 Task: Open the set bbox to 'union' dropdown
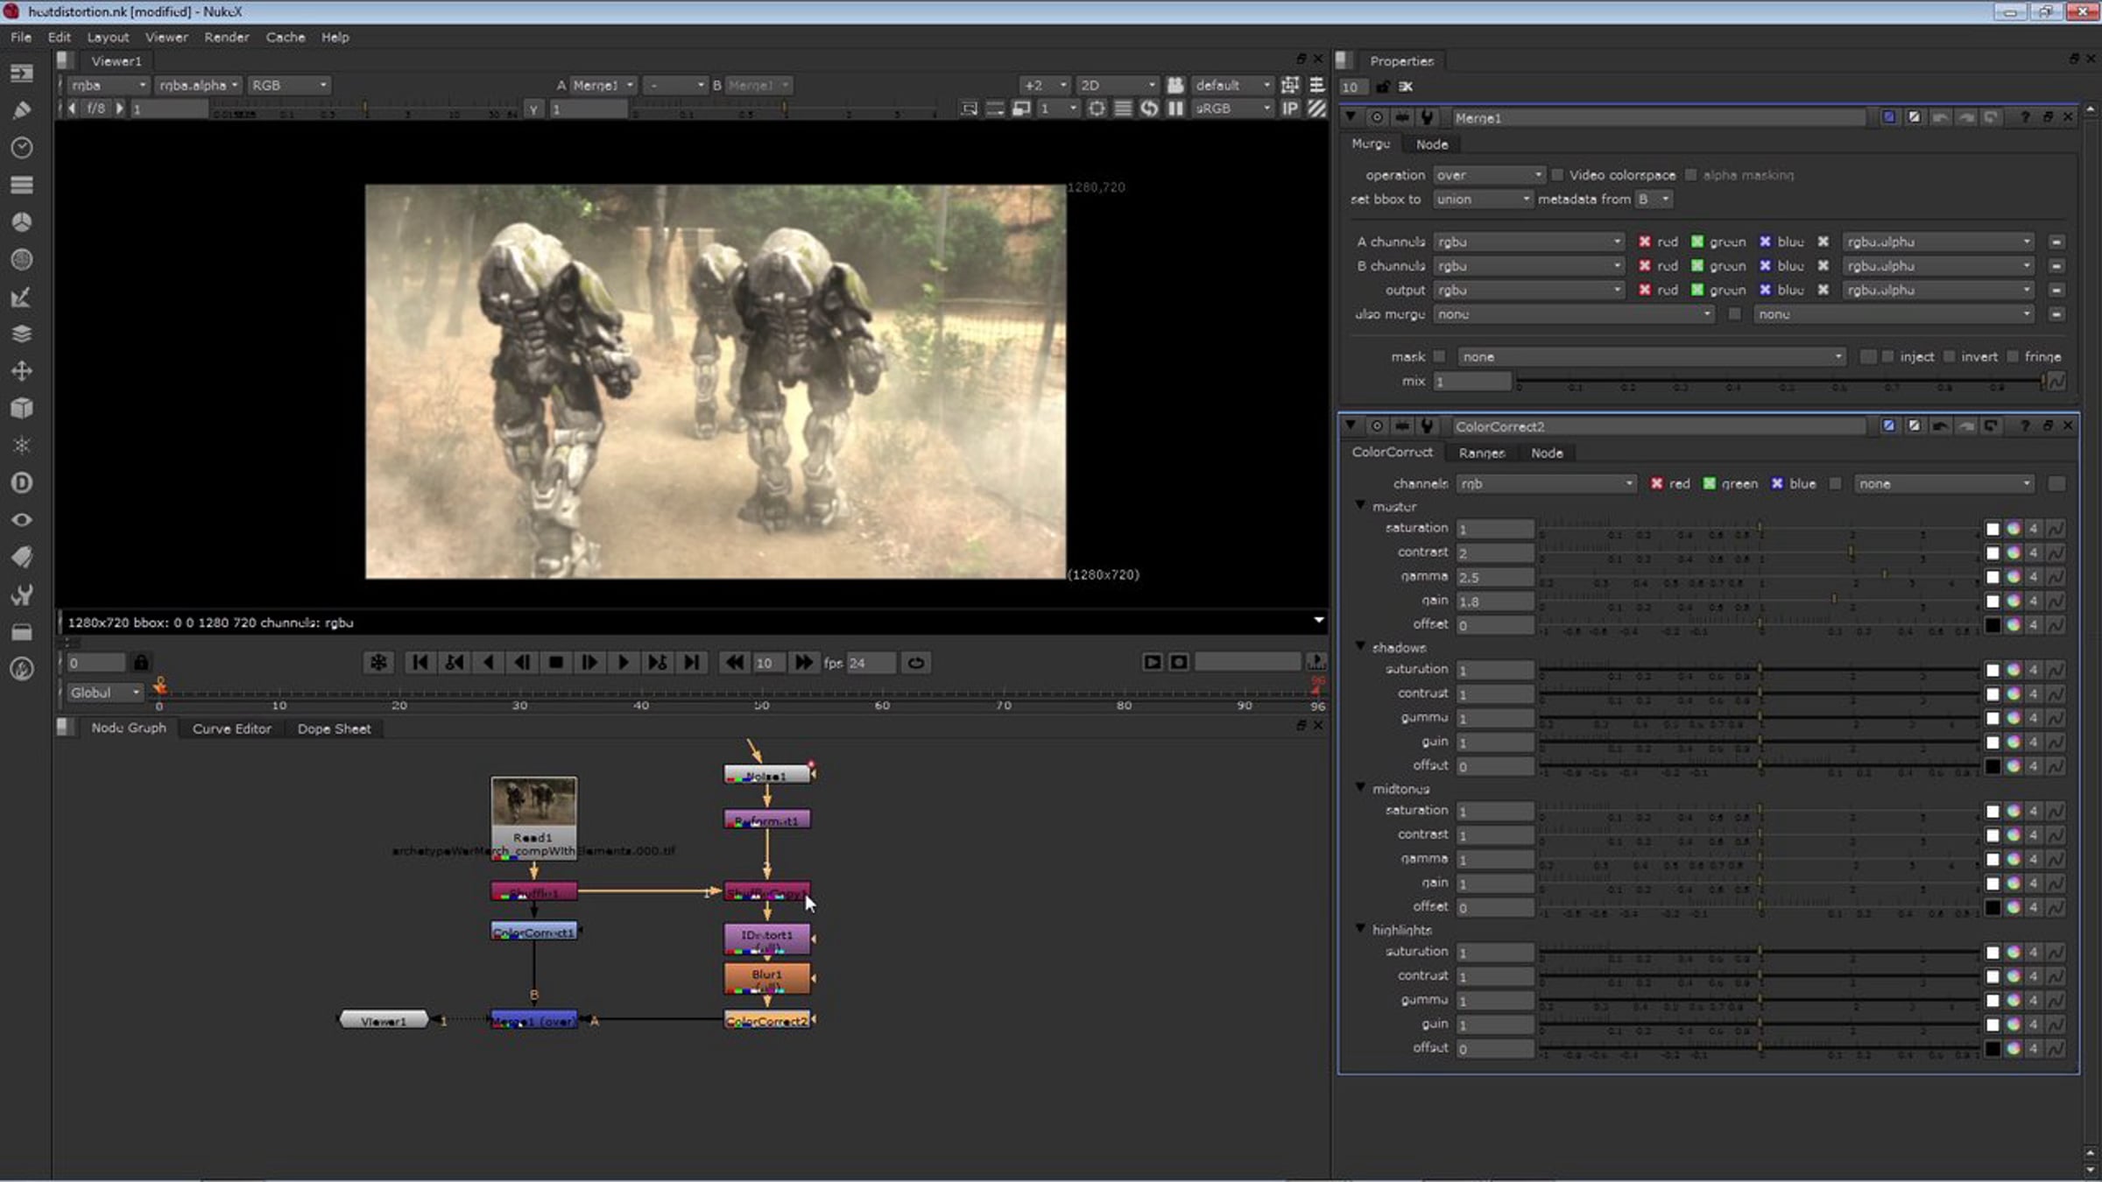pos(1483,200)
